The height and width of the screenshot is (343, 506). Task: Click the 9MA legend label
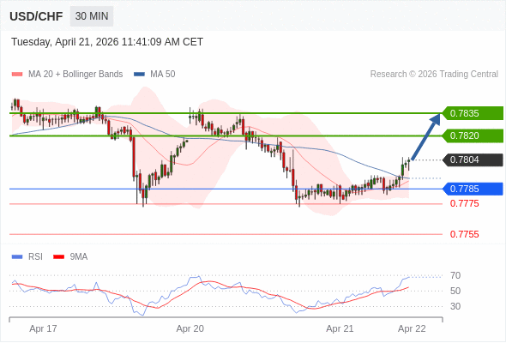pos(79,257)
